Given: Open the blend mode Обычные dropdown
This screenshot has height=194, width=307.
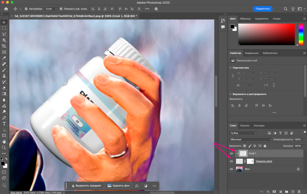Looking at the screenshot, I should [x=250, y=139].
